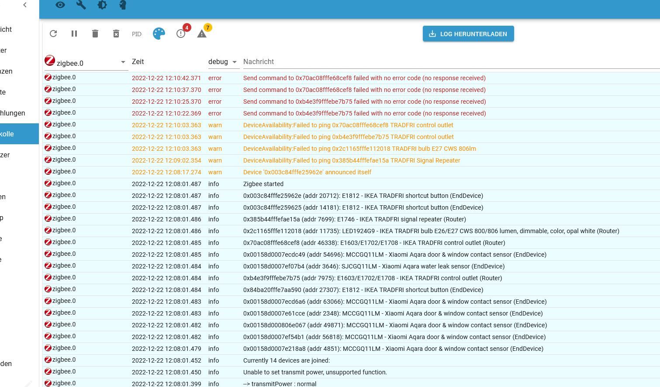The height and width of the screenshot is (387, 660).
Task: Click the 'announced itself' warning message
Action: tap(307, 172)
